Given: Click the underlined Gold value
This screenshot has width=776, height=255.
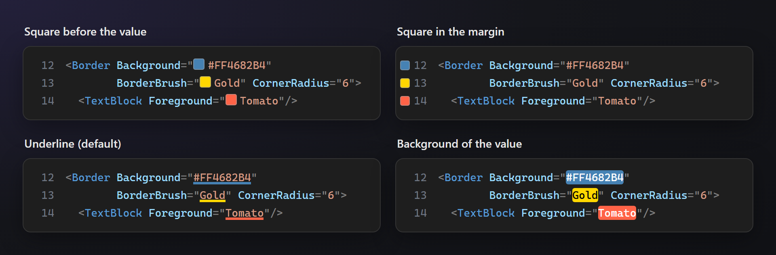Looking at the screenshot, I should [x=213, y=196].
